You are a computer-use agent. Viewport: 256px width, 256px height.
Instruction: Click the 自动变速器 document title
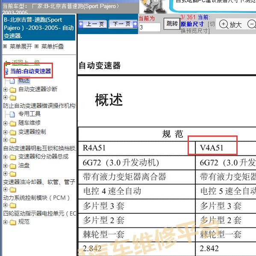pyautogui.click(x=100, y=66)
